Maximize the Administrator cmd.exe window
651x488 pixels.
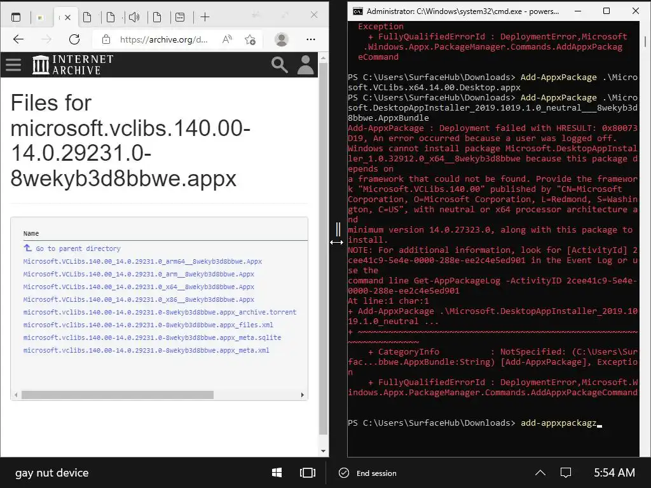pyautogui.click(x=606, y=11)
